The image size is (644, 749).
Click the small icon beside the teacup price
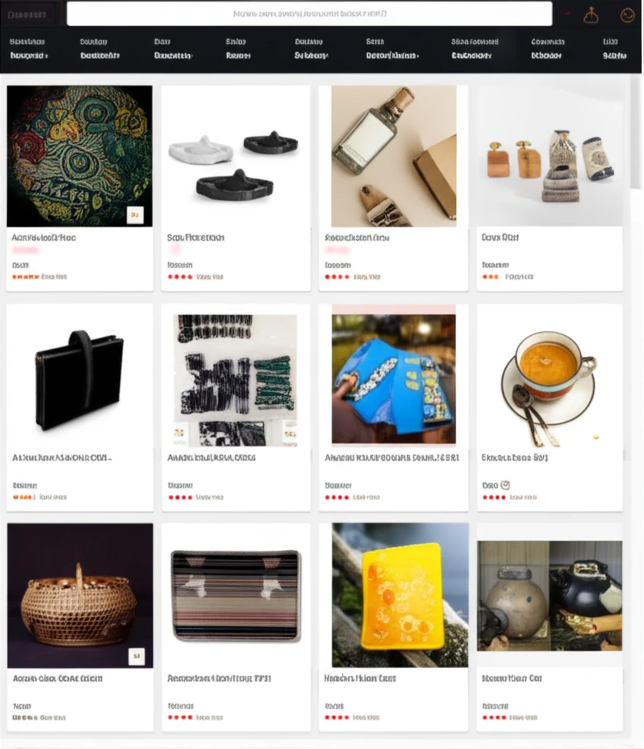click(505, 485)
